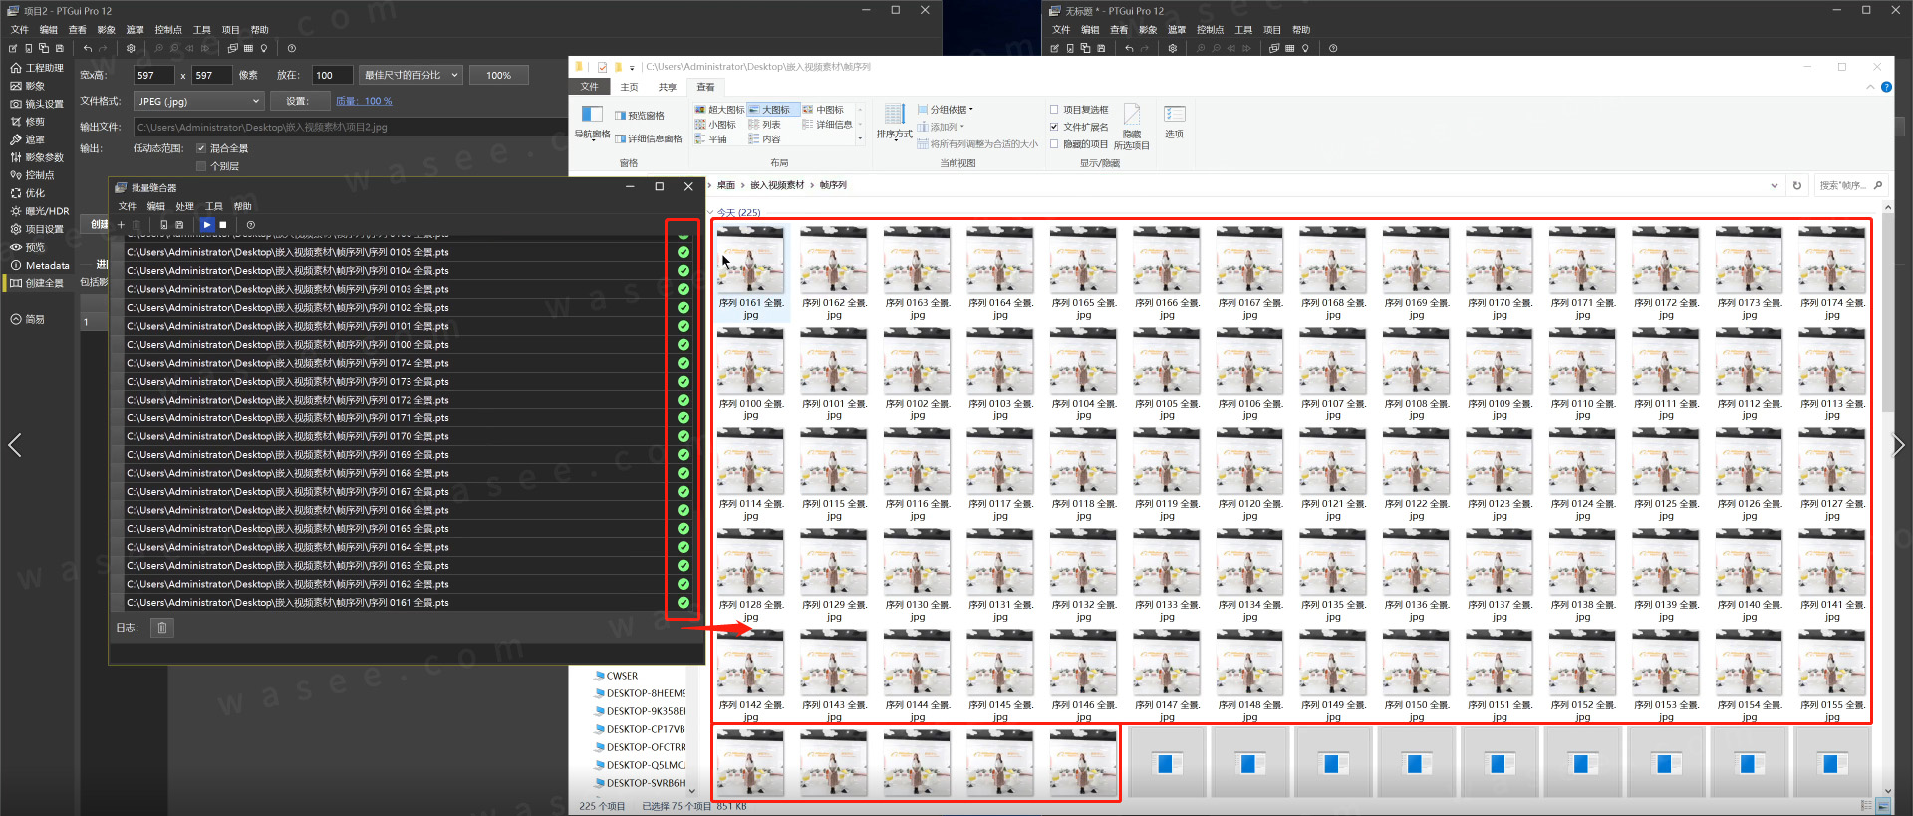Open the 项目设置 panel in the 项目2 sidebar

[x=37, y=229]
